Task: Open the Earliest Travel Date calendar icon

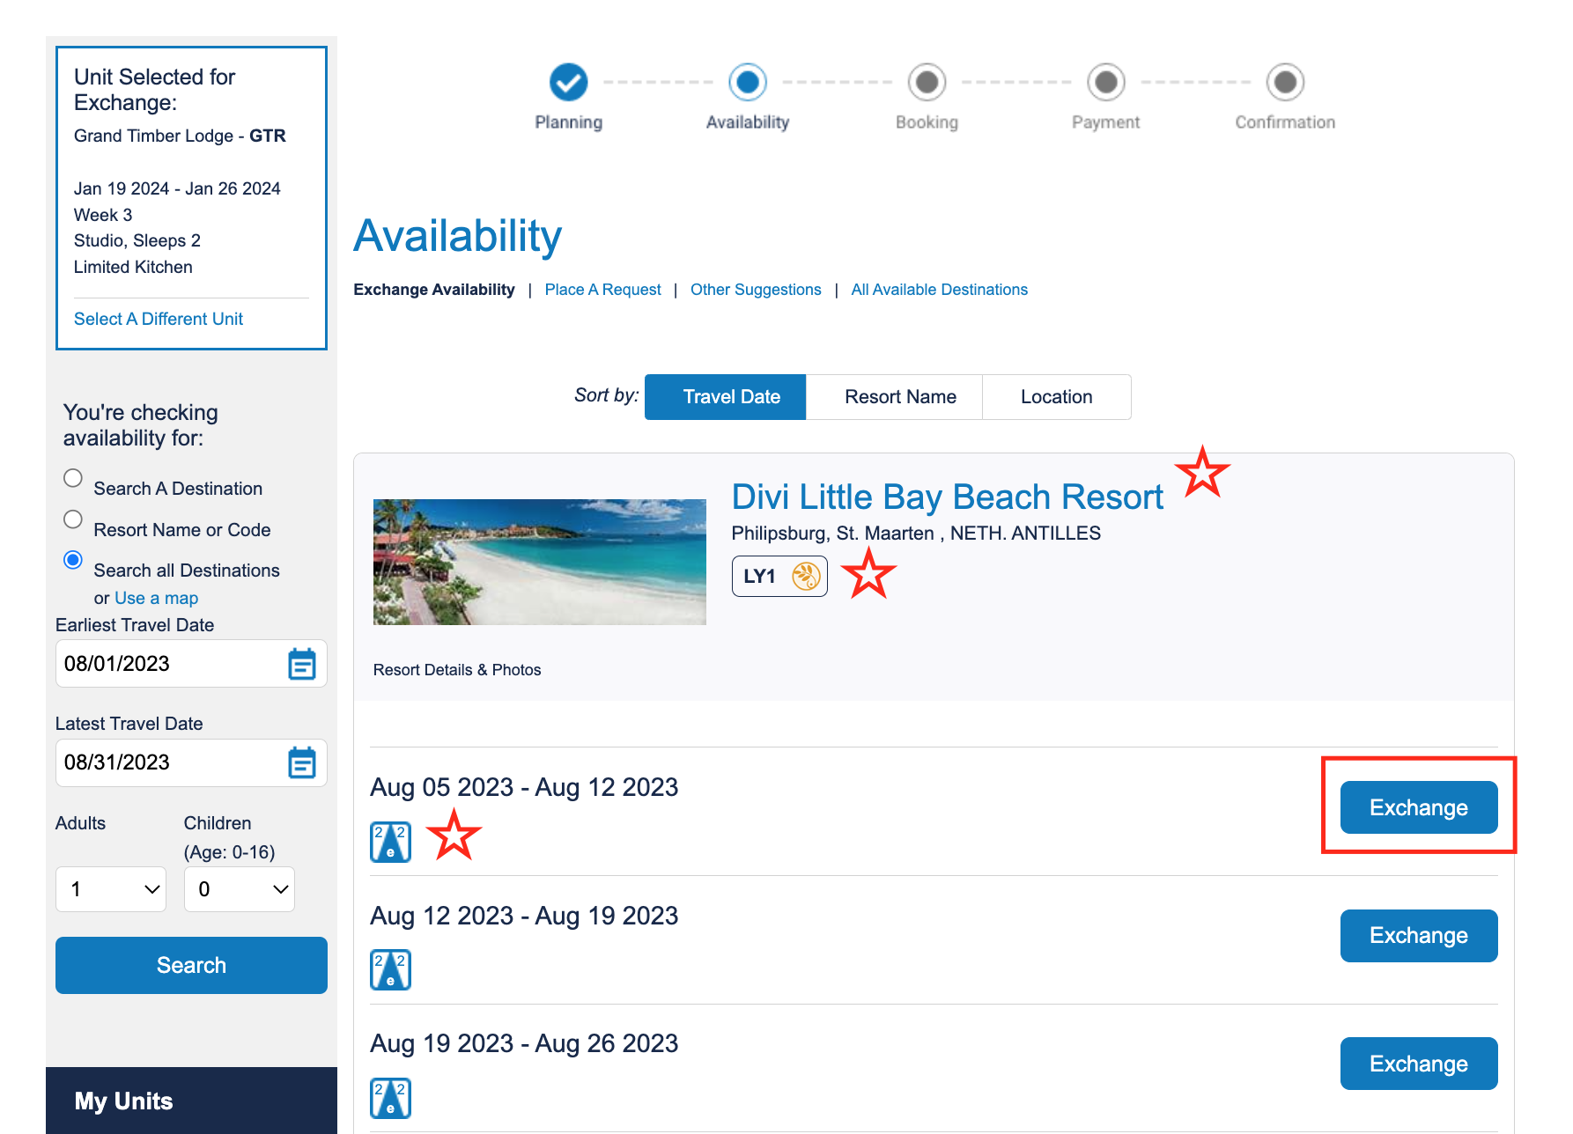Action: [x=302, y=664]
